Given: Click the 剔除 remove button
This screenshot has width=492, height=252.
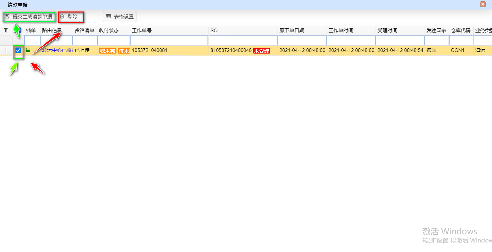Looking at the screenshot, I should point(69,16).
